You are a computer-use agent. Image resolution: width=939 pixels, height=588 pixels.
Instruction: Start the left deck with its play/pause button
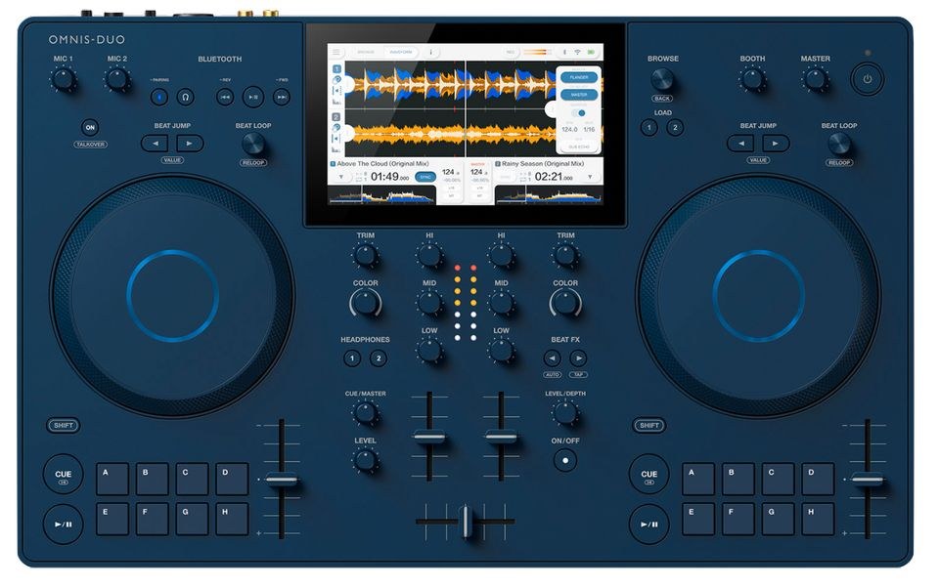pos(63,524)
